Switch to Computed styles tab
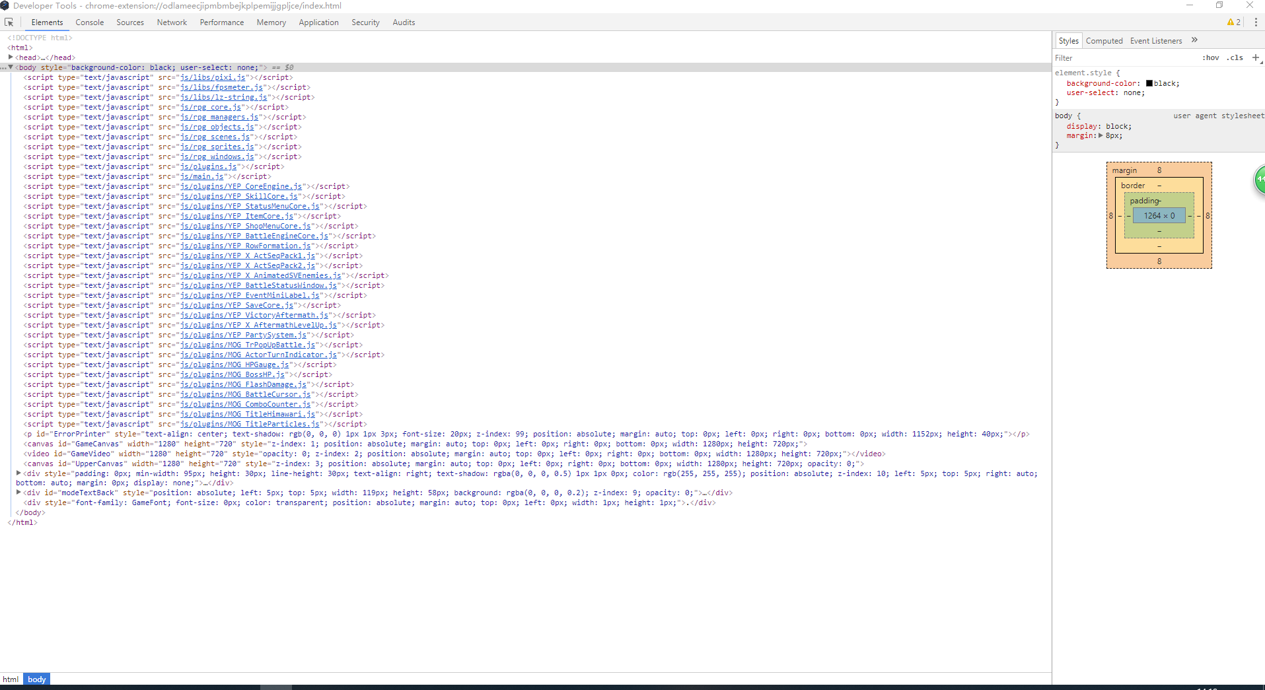This screenshot has height=690, width=1265. click(x=1104, y=41)
